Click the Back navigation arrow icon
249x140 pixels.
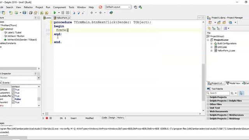coord(92,13)
